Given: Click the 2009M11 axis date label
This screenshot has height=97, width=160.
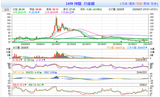Looking at the screenshot, I should click(41, 44).
